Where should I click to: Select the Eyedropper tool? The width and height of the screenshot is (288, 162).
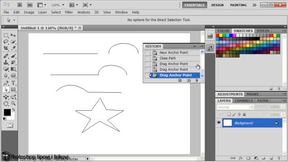click(13, 48)
